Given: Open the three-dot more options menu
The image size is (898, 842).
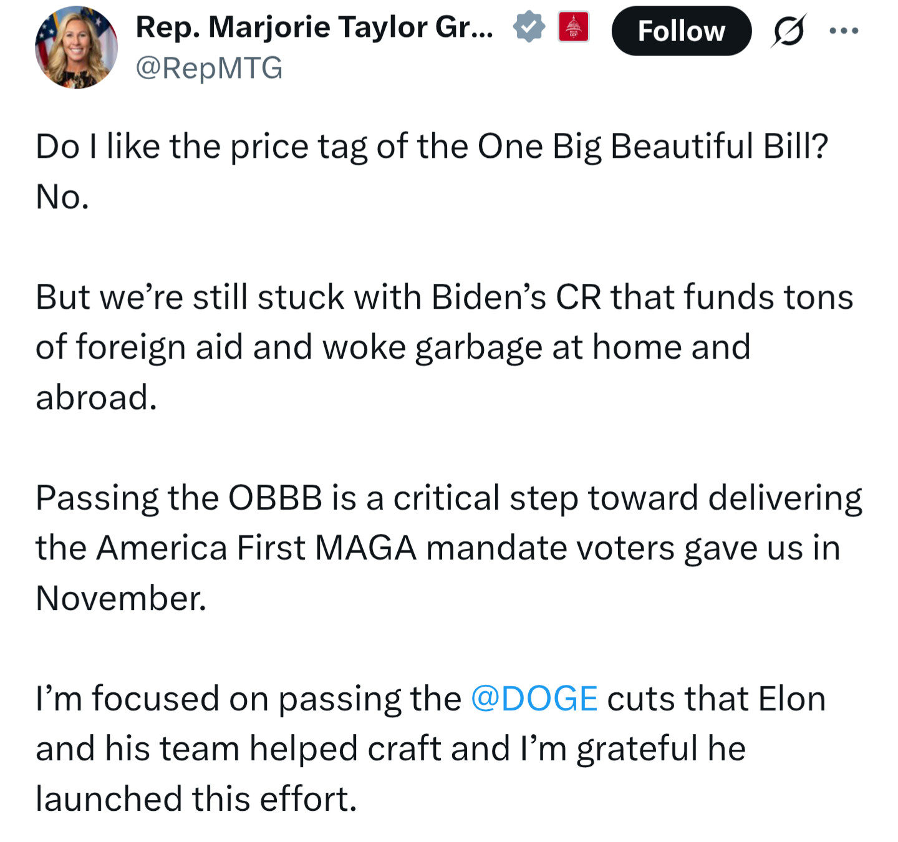Looking at the screenshot, I should (844, 31).
